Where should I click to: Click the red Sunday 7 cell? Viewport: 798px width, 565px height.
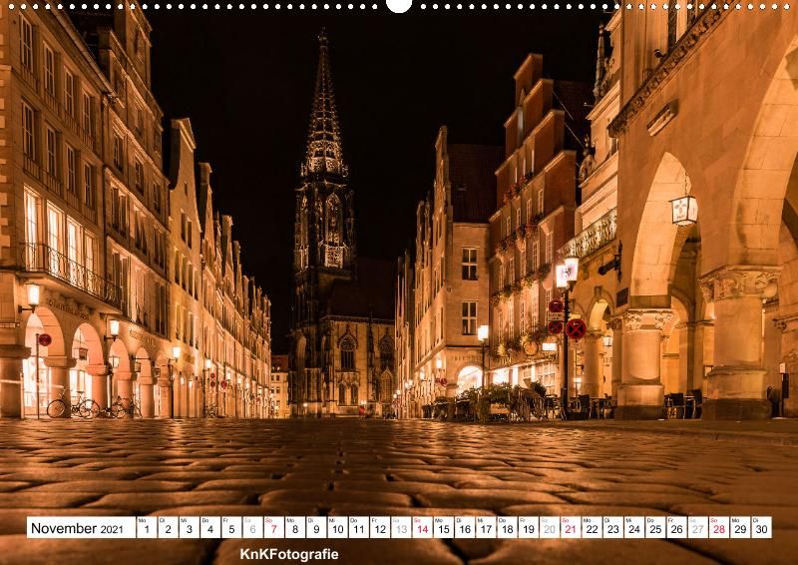pos(273,527)
